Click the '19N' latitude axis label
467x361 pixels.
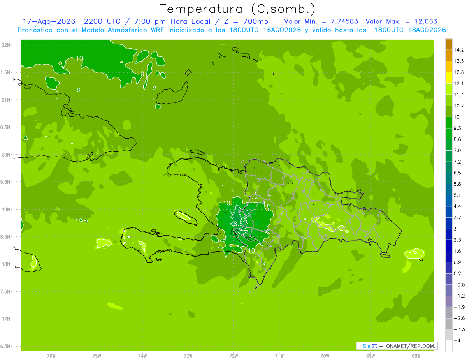6,210
